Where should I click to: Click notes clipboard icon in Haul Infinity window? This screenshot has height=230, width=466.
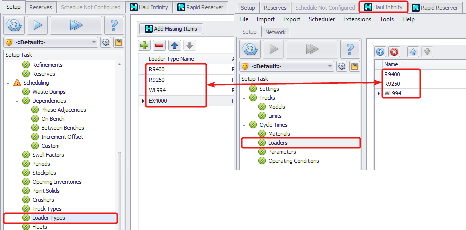pyautogui.click(x=354, y=66)
